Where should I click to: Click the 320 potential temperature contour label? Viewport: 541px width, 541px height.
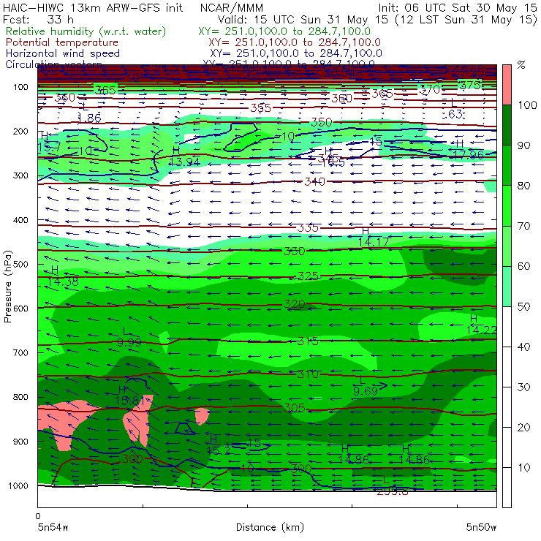click(x=295, y=304)
